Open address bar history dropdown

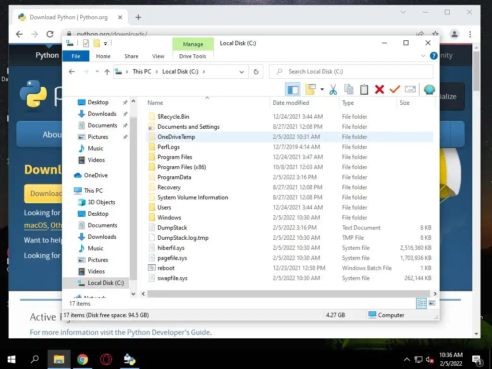tap(241, 72)
